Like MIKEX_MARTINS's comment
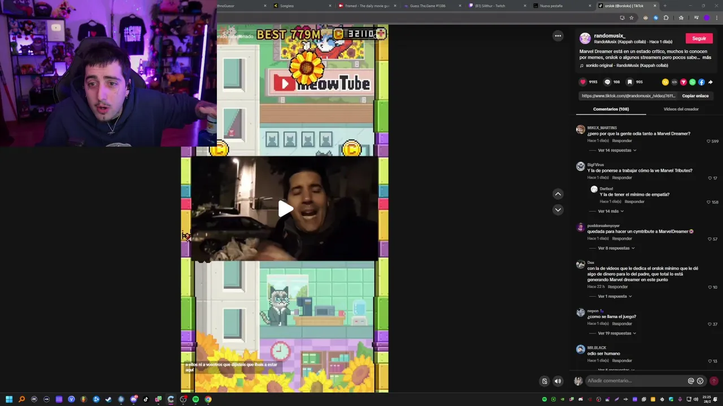Screen dimensions: 723x406 tap(709, 141)
